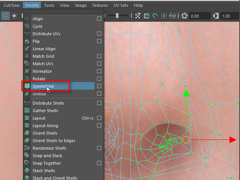240x180 pixels.
Task: Toggle the UV grid display icon
Action: click(x=6, y=16)
